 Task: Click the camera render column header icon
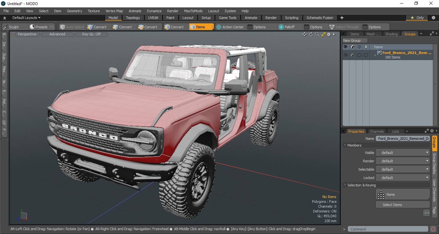click(353, 47)
